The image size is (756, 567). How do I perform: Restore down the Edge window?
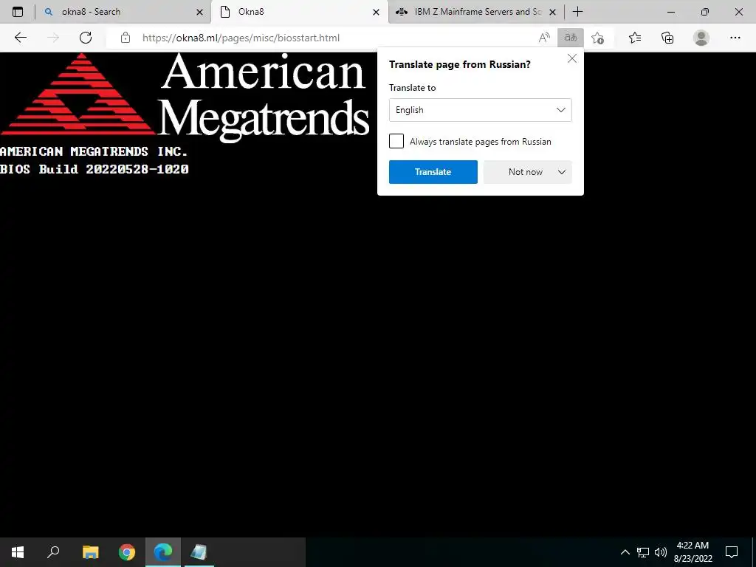[x=705, y=12]
